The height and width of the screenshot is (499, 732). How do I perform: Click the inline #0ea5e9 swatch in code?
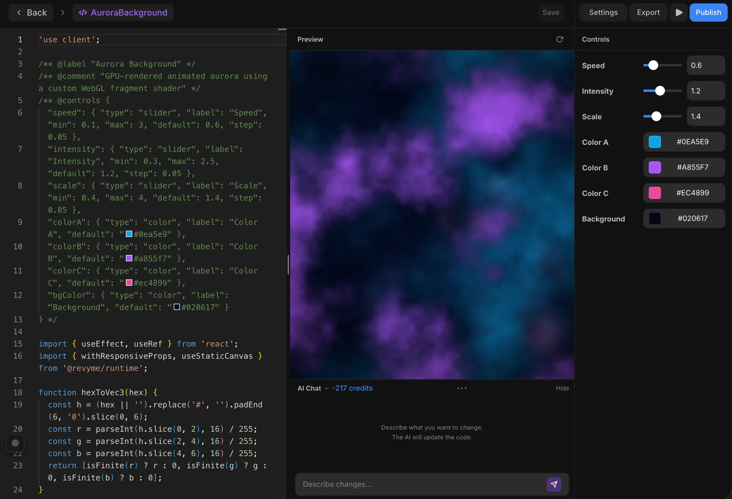129,234
